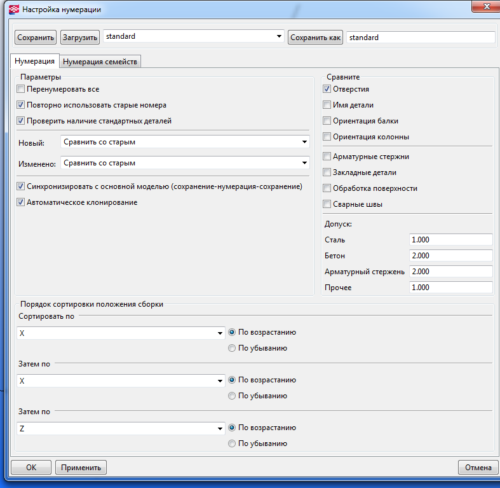Check the Имя детали option
This screenshot has width=500, height=488.
[327, 105]
